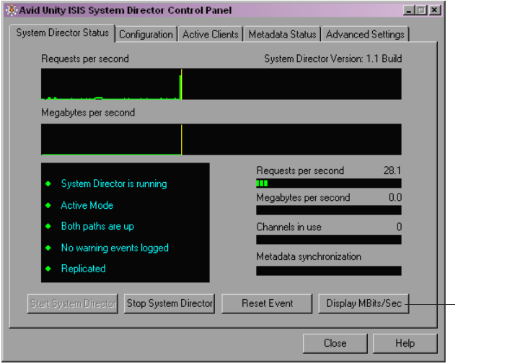Click the Channels in use meter bar
This screenshot has width=515, height=364.
tap(329, 240)
